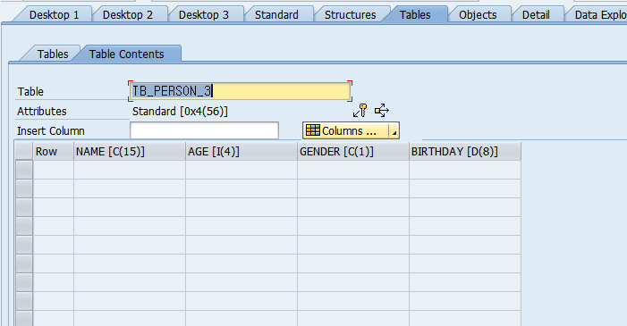Click the grid icon on Columns button
627x326 pixels.
(x=313, y=130)
